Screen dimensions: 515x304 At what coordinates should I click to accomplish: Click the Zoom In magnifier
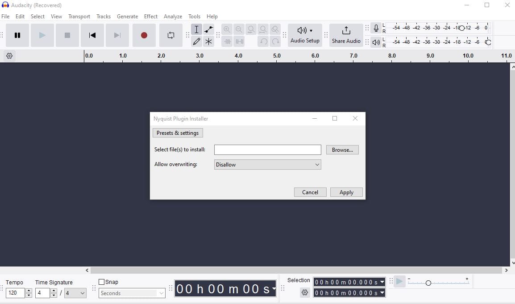coord(227,29)
